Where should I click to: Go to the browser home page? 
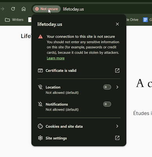pyautogui.click(x=24, y=9)
